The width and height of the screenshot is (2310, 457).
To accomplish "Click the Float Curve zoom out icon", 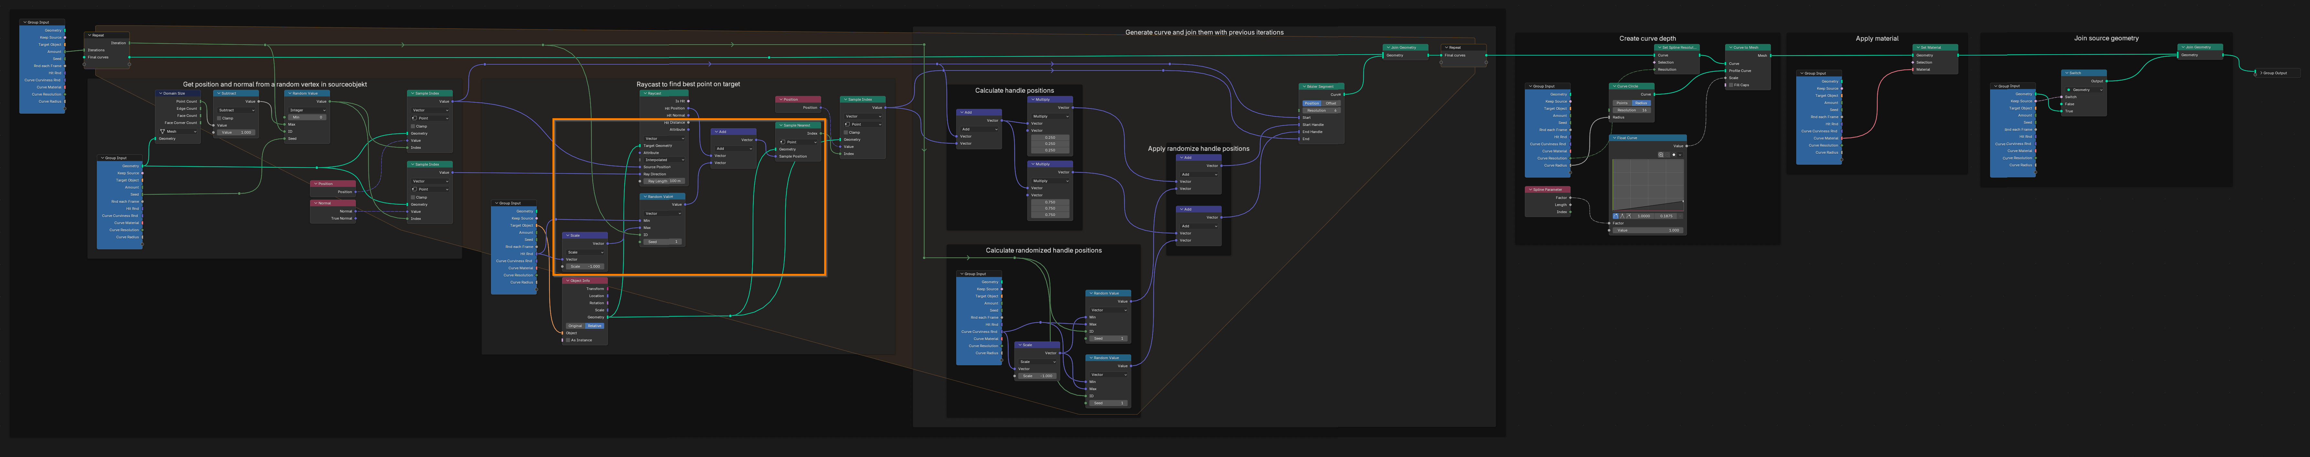I will tap(1667, 155).
